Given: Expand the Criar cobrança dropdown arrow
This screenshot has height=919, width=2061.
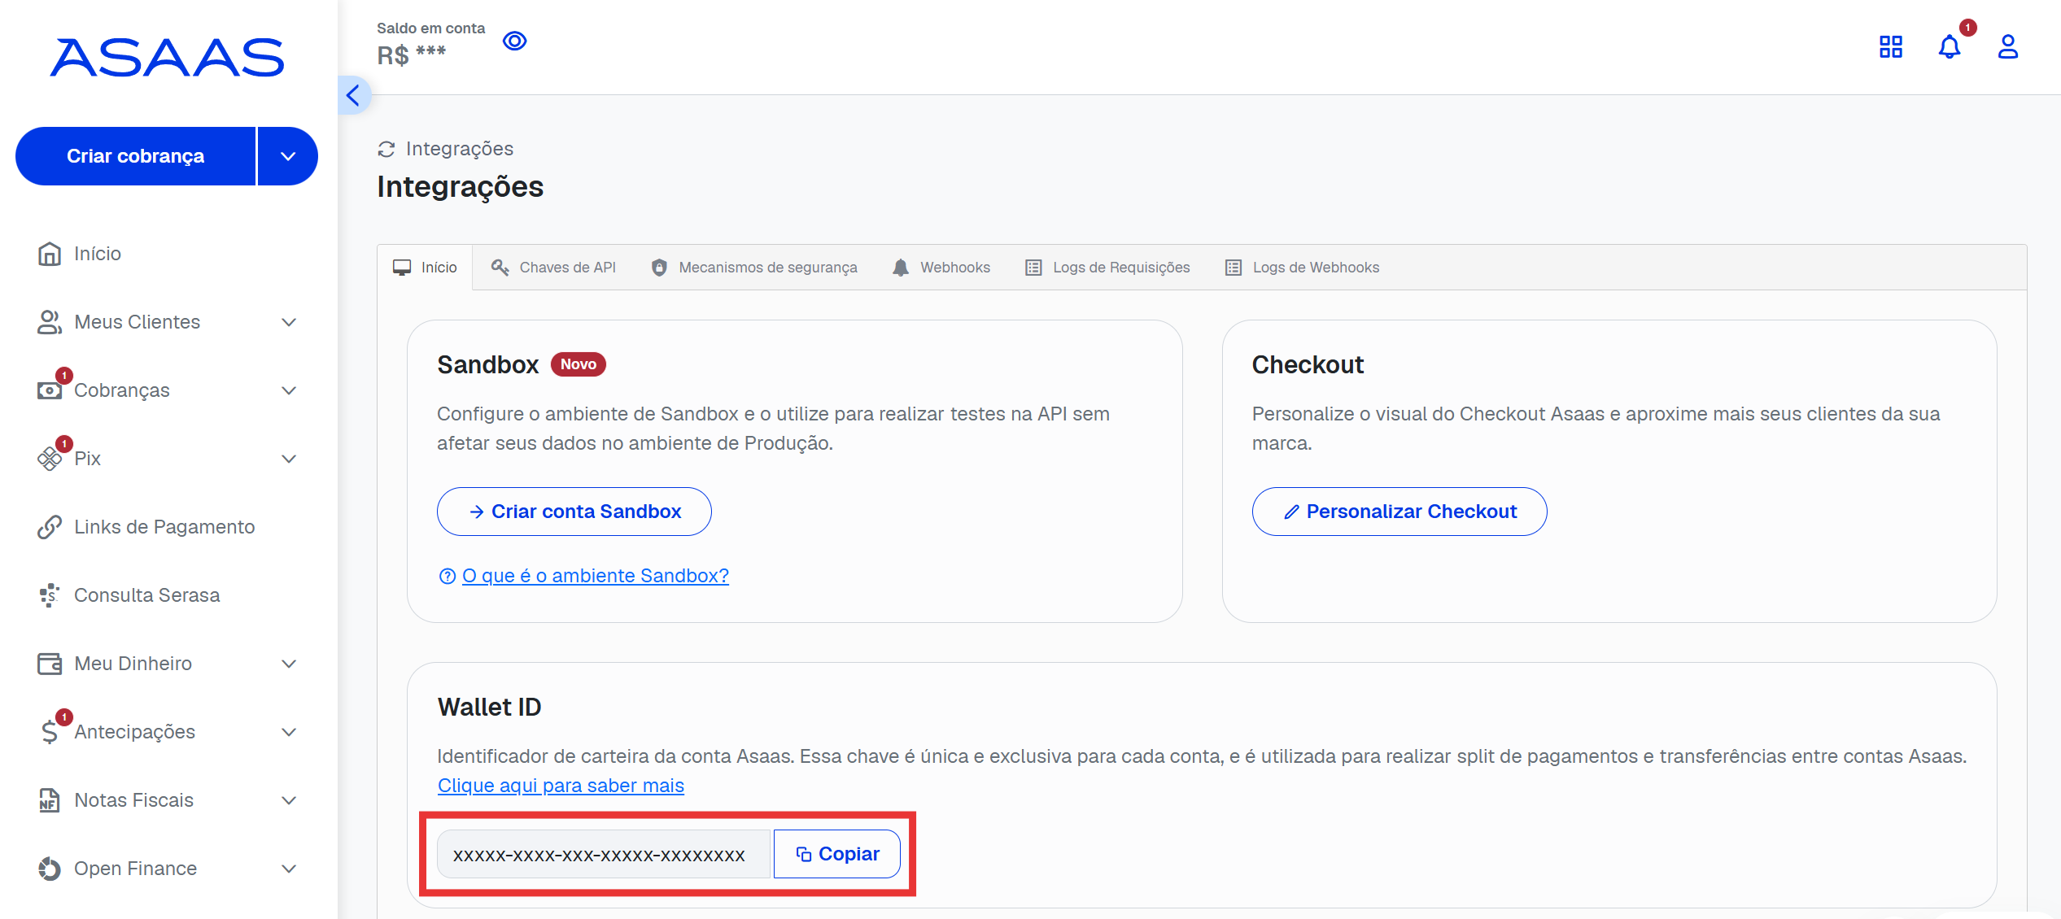Looking at the screenshot, I should (x=288, y=156).
